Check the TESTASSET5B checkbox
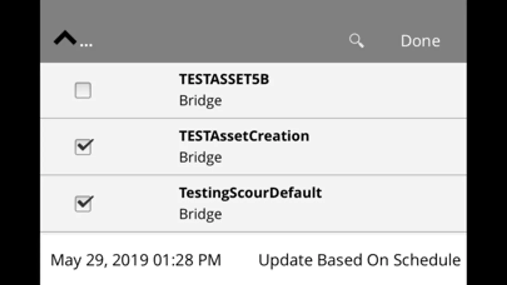Image resolution: width=507 pixels, height=285 pixels. [x=83, y=91]
